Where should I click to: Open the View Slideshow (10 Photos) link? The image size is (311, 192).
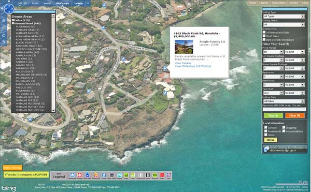(193, 66)
